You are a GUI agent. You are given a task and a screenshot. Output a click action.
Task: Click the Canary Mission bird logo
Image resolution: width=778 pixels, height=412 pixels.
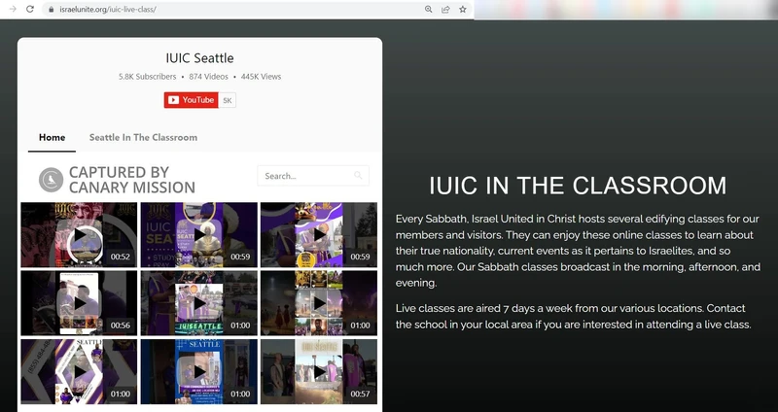pos(51,180)
